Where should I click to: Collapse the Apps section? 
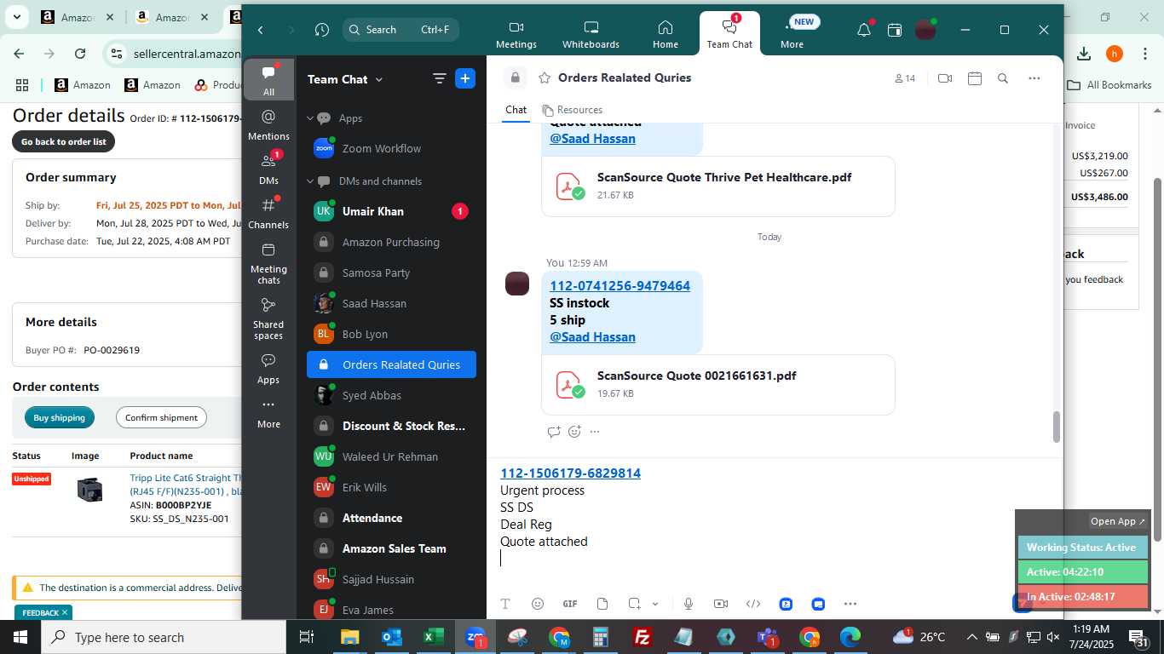click(310, 118)
